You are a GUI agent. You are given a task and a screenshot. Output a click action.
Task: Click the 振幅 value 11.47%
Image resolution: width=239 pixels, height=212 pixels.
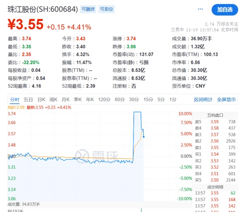(84, 62)
